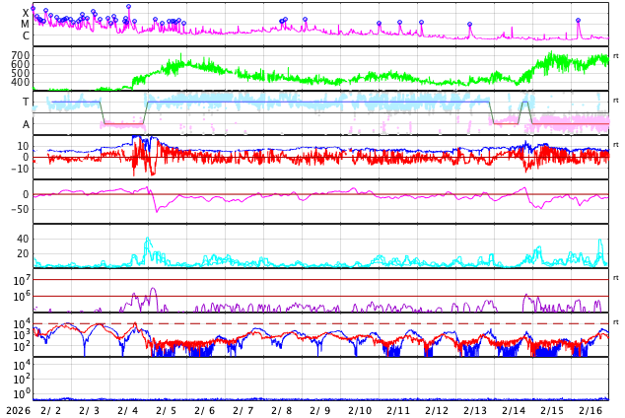Click the 2/5 date label
The width and height of the screenshot is (625, 418).
coord(167,410)
